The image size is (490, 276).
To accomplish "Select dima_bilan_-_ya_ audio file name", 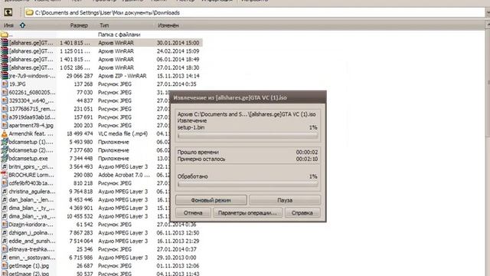I will pos(32,216).
